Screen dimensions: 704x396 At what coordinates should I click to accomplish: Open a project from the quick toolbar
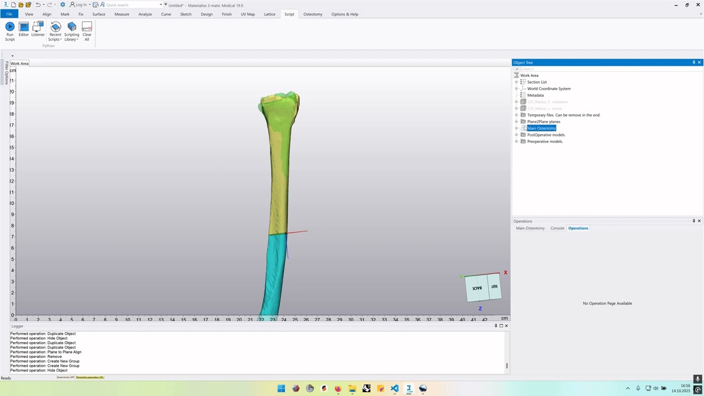[21, 5]
